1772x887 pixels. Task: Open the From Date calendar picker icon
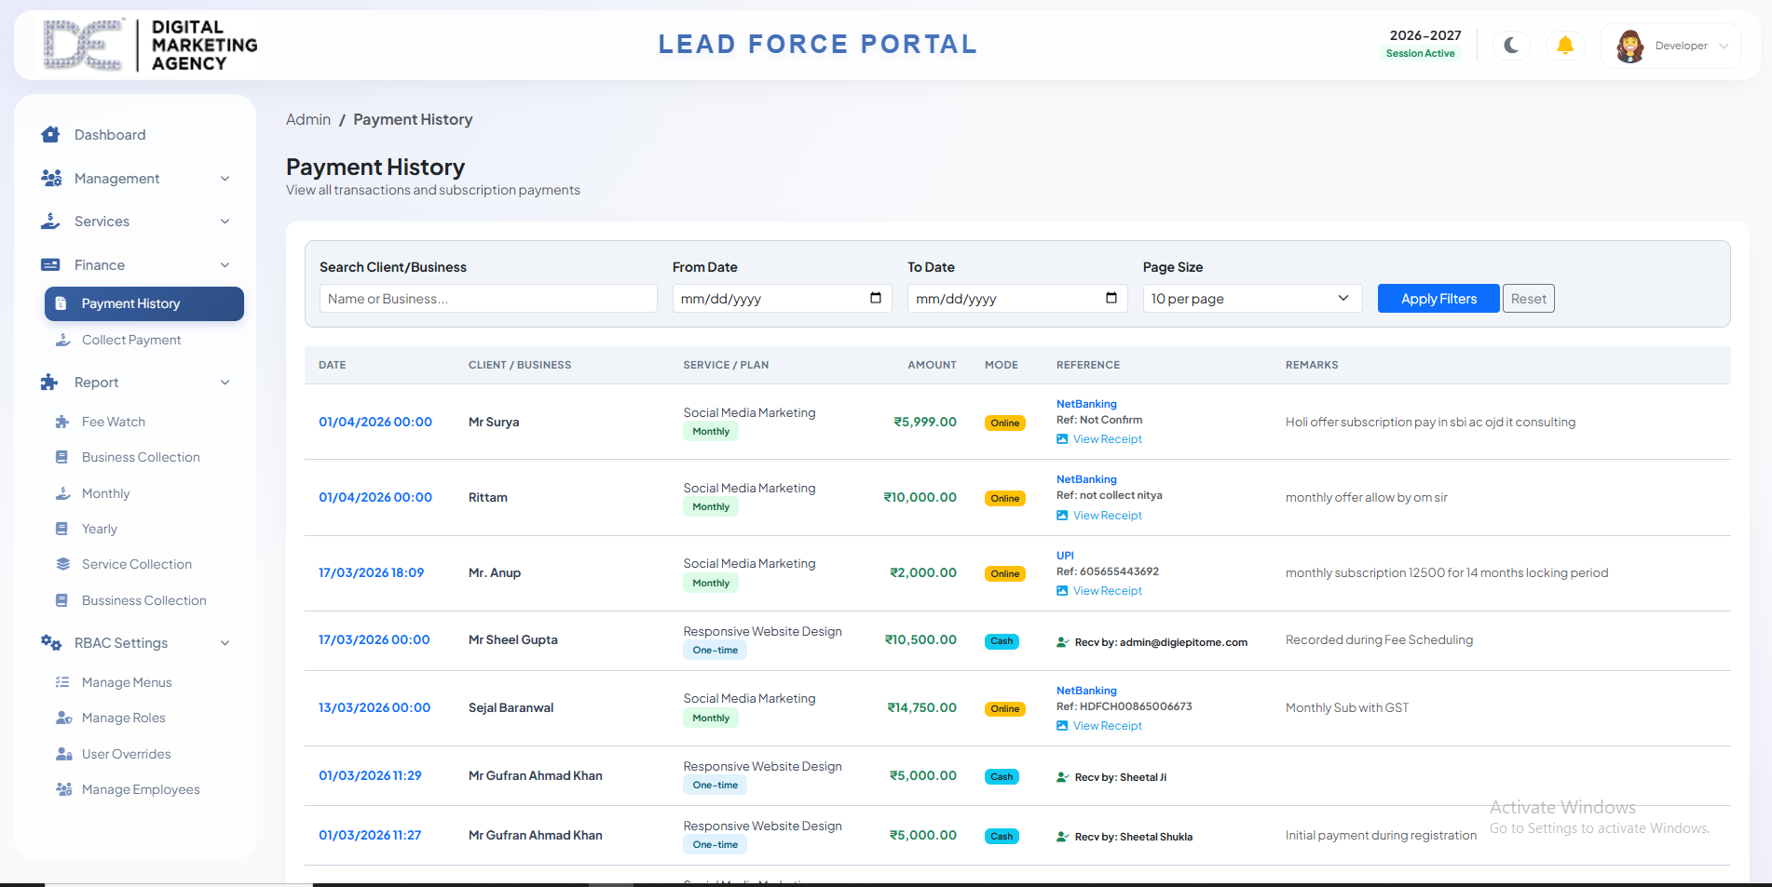point(876,298)
